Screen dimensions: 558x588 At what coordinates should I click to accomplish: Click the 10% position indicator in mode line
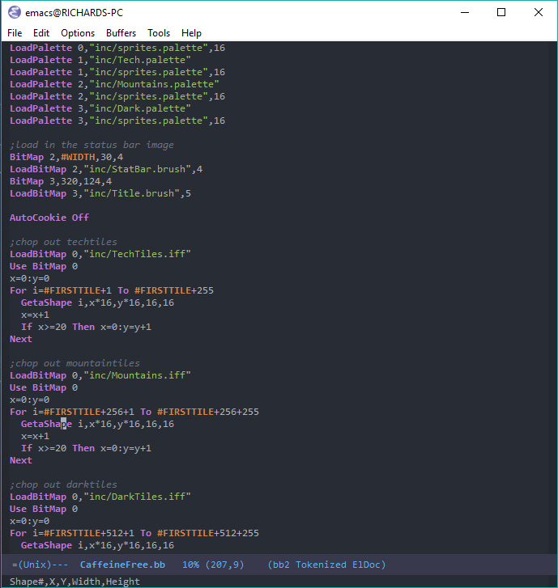(191, 565)
